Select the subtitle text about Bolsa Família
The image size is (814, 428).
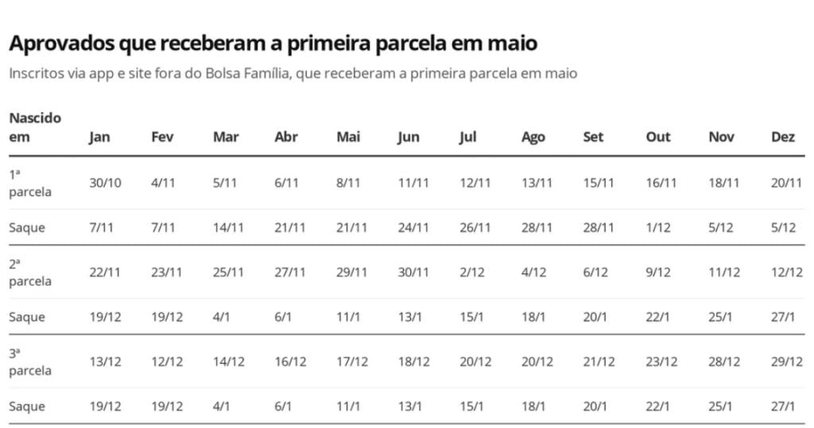pos(293,74)
